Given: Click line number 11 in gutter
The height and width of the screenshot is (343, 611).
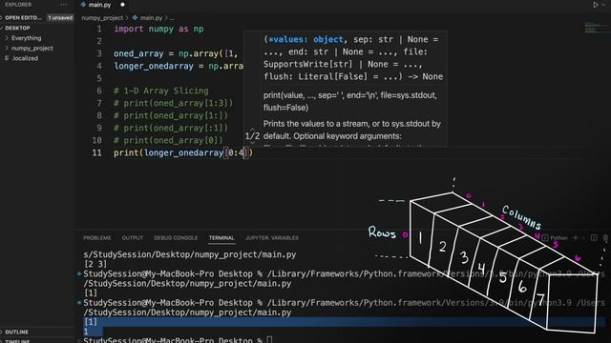Looking at the screenshot, I should click(96, 152).
